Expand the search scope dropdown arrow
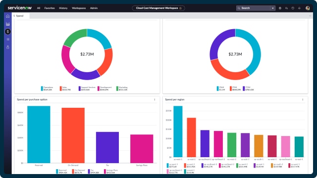The image size is (317, 178). click(x=273, y=8)
